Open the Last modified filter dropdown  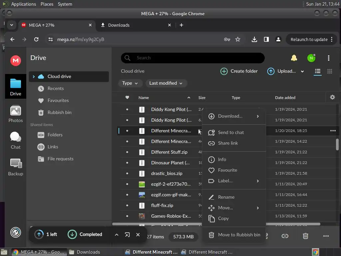[166, 83]
